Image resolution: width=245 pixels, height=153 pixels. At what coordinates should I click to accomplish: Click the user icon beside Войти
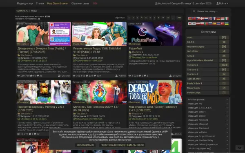pyautogui.click(x=218, y=3)
